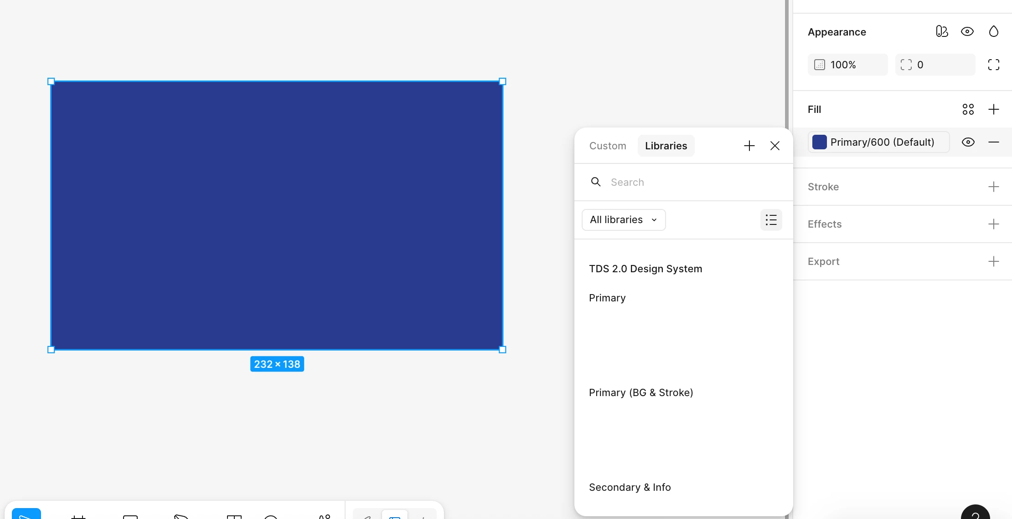Click the bottom-right resize handle of rectangle
The height and width of the screenshot is (519, 1012).
[x=503, y=350]
